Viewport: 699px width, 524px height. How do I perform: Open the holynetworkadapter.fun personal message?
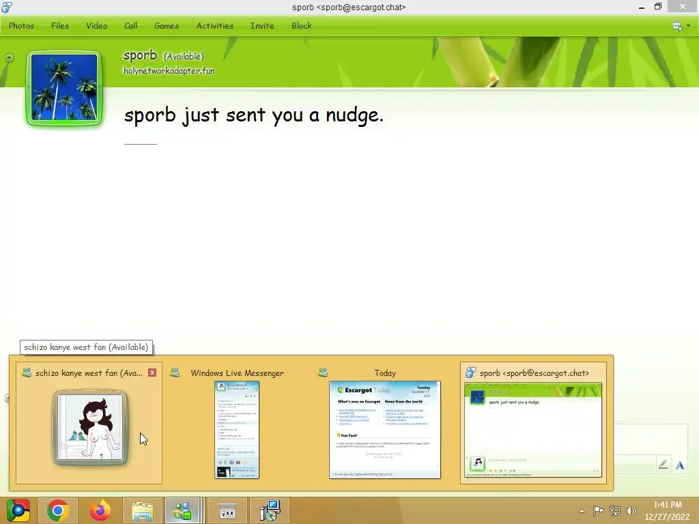(169, 71)
